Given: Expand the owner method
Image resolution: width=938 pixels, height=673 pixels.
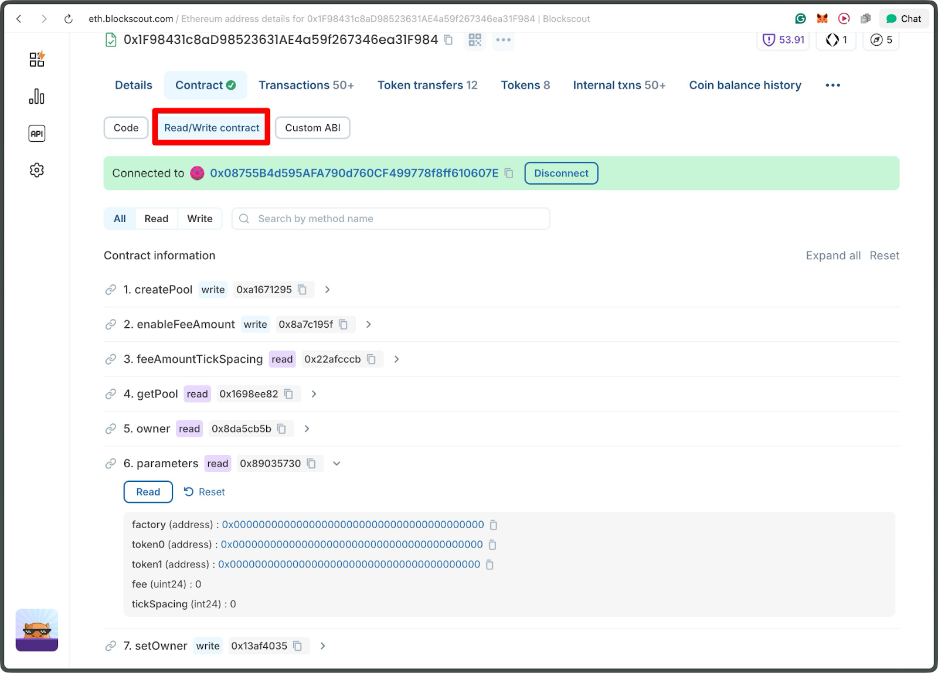Looking at the screenshot, I should [307, 429].
